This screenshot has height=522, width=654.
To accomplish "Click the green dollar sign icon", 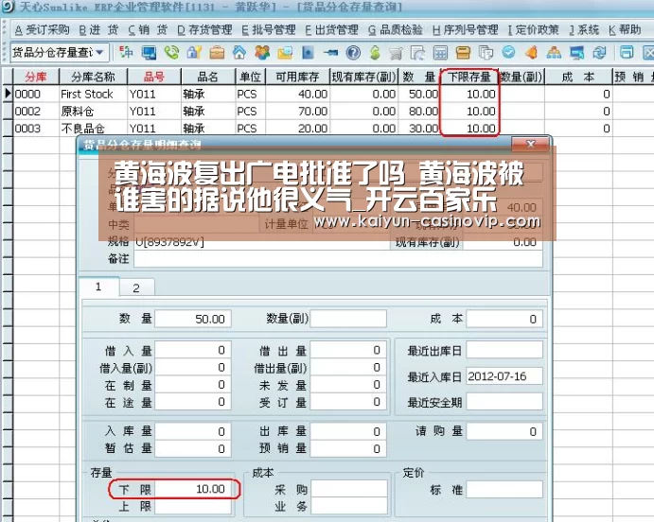I will [x=375, y=53].
